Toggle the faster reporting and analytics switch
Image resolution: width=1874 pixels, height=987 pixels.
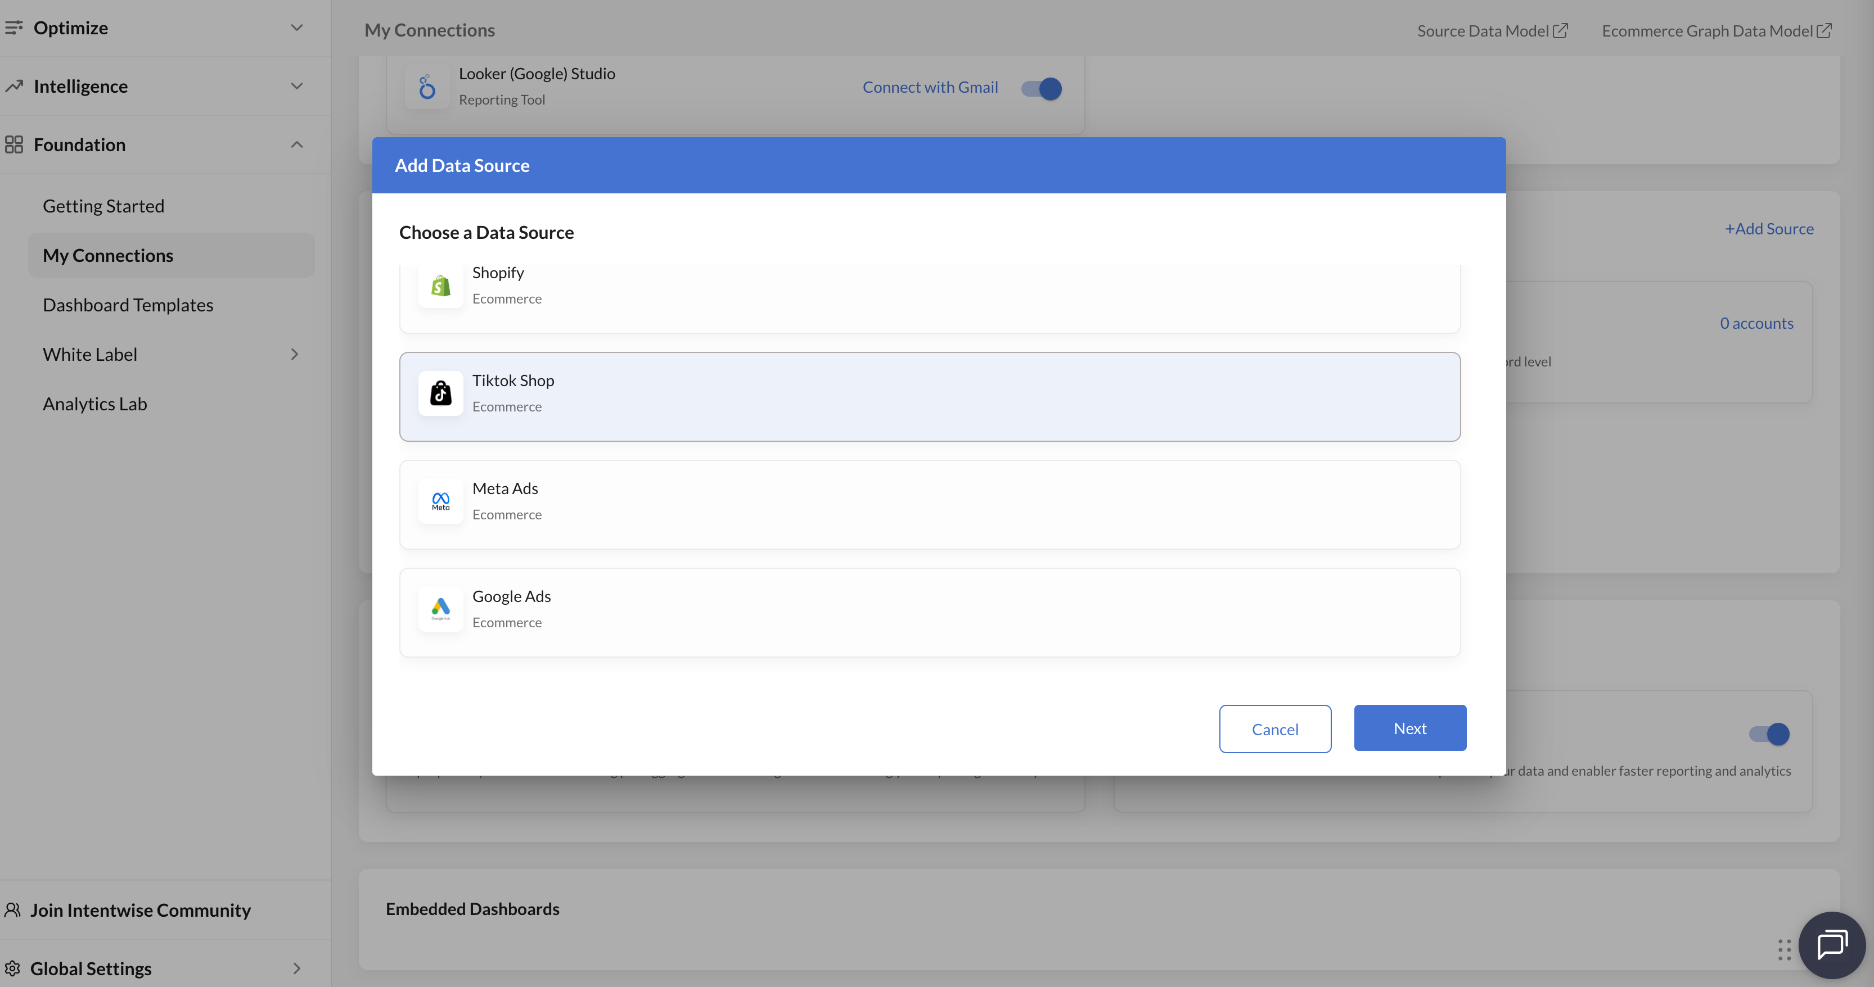click(x=1769, y=734)
